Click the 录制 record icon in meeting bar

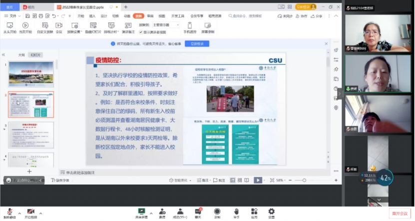coord(217,211)
